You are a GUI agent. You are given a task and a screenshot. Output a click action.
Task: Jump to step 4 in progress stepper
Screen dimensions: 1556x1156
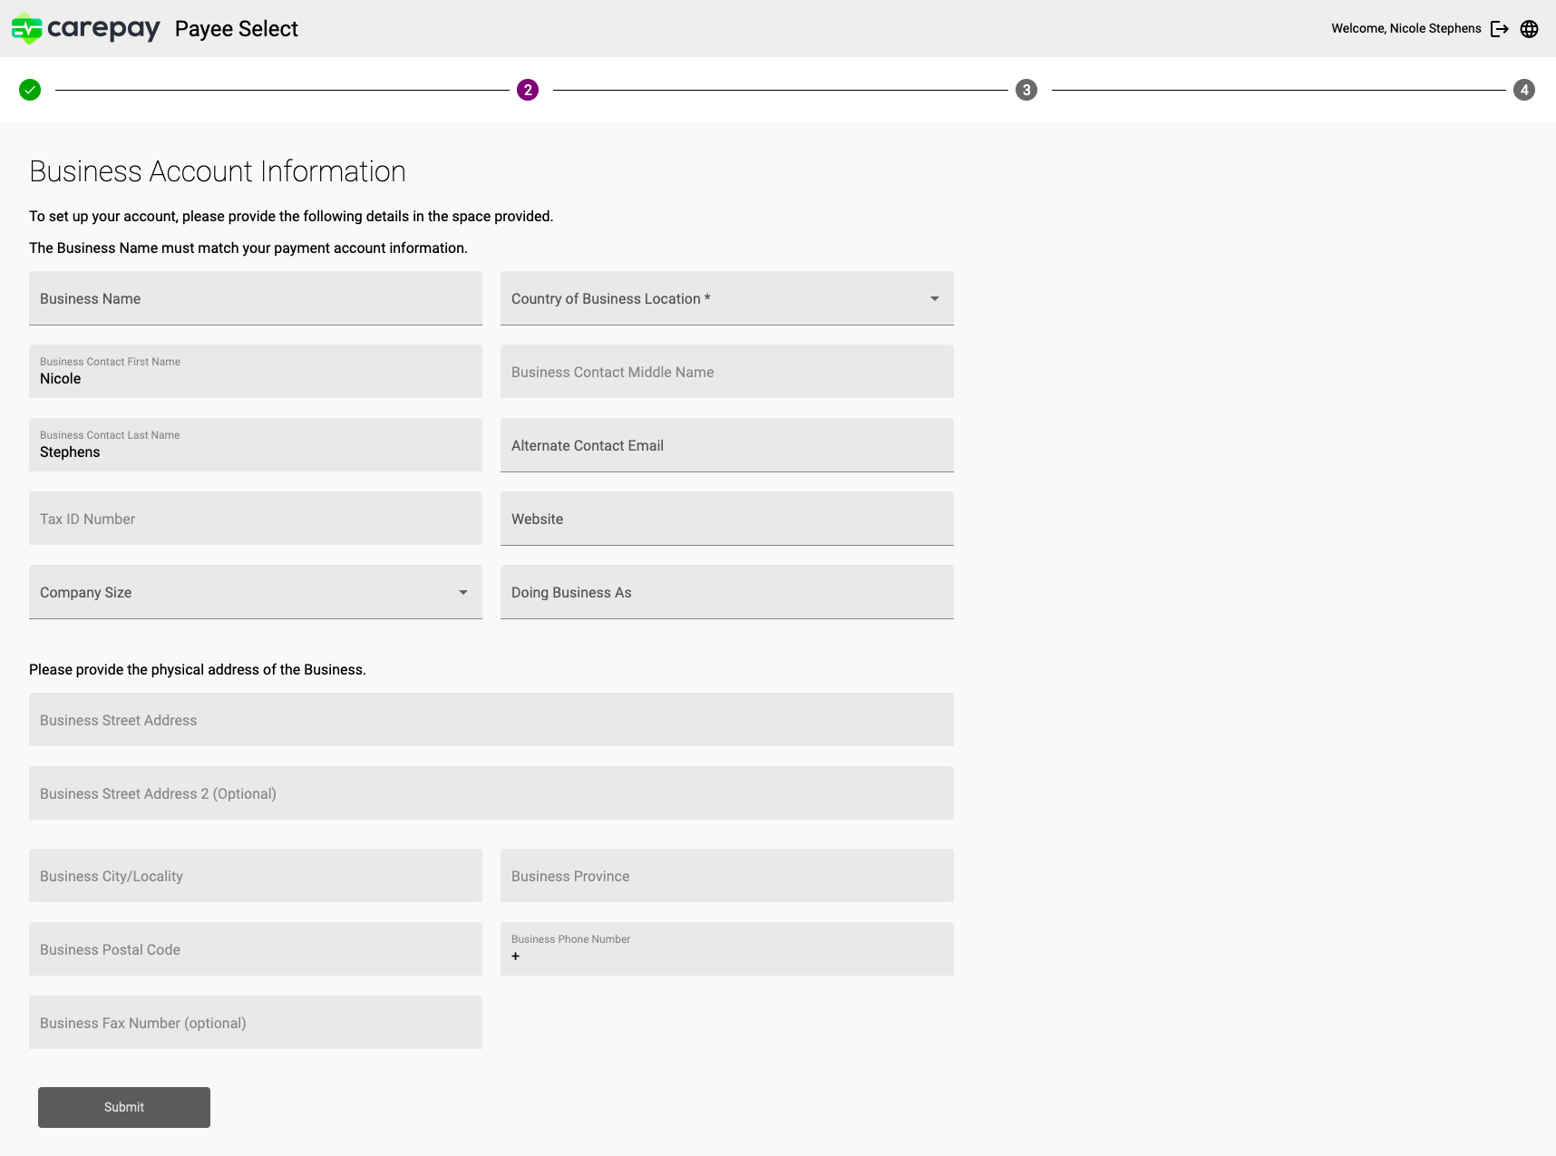tap(1523, 90)
